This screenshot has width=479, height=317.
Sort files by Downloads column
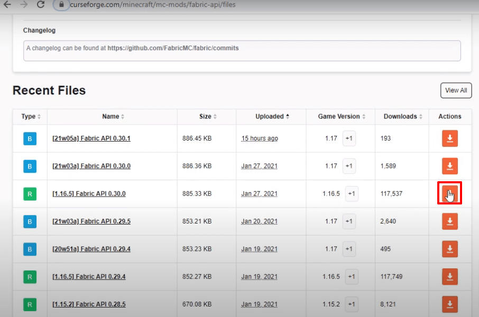[x=403, y=116]
